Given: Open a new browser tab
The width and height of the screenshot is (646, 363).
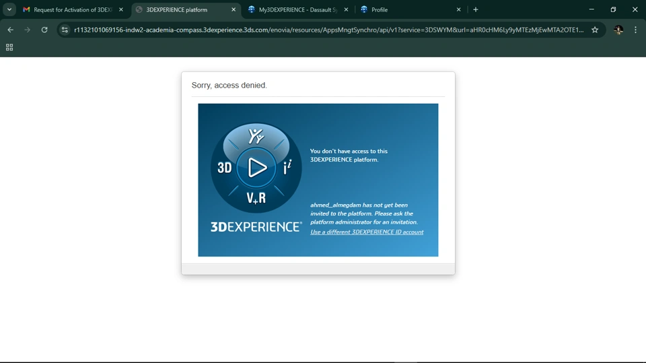Looking at the screenshot, I should 476,9.
